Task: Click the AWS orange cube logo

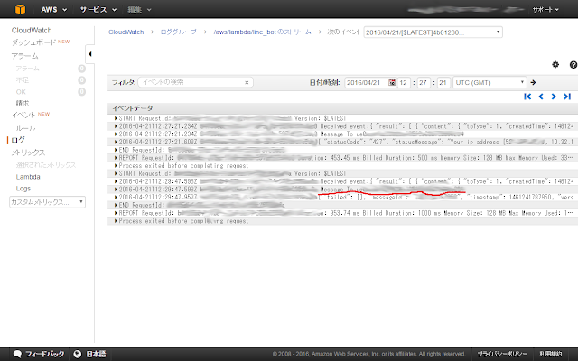Action: coord(20,9)
